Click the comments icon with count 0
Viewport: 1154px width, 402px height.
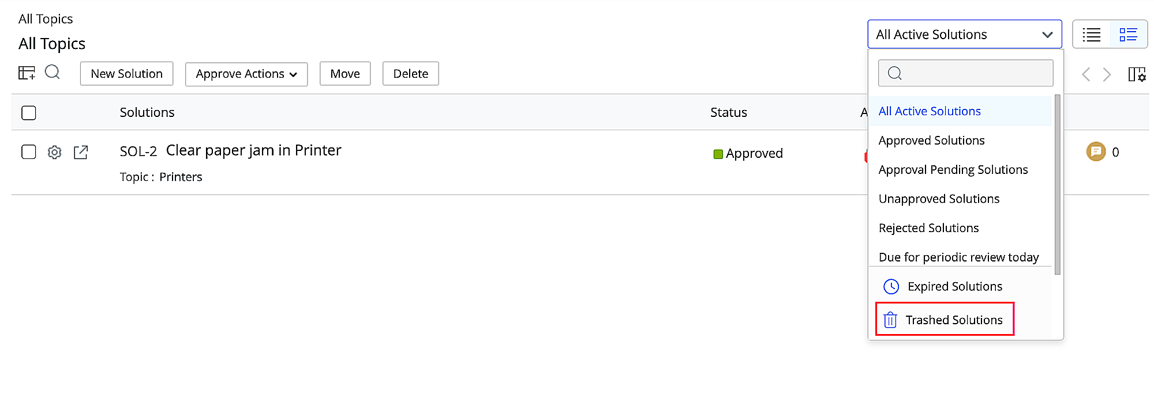point(1096,151)
